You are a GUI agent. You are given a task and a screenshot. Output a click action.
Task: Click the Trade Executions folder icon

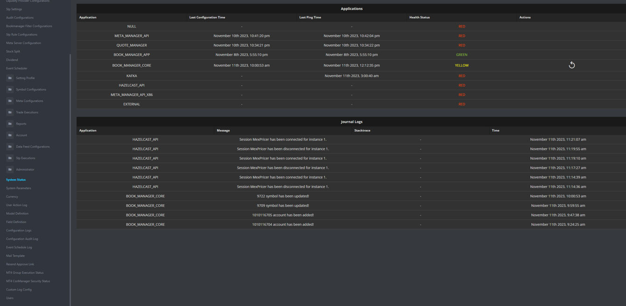pos(10,112)
